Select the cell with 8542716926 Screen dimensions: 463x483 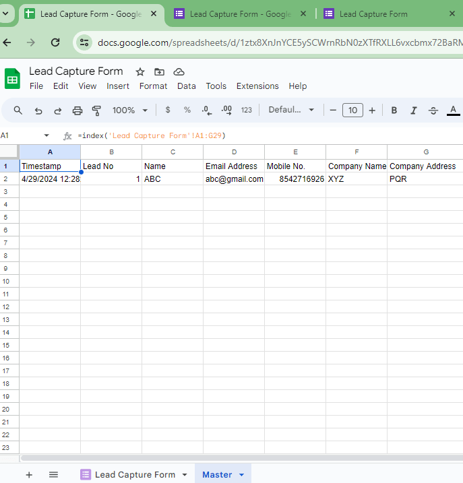coord(295,179)
